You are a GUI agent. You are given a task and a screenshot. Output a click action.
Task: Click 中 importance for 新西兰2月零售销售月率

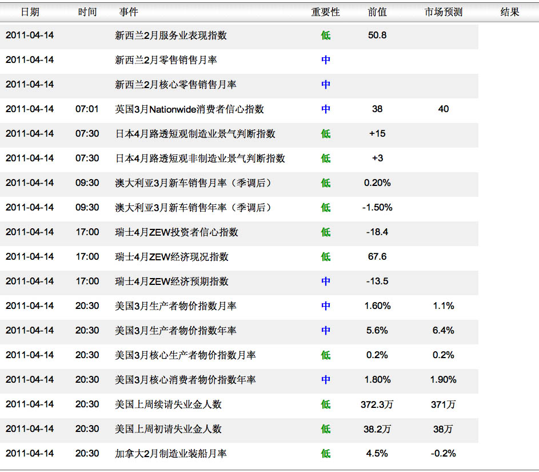pos(326,60)
